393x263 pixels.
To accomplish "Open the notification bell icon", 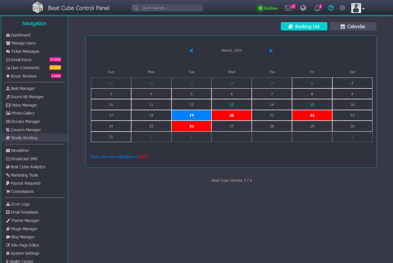I will (x=317, y=8).
